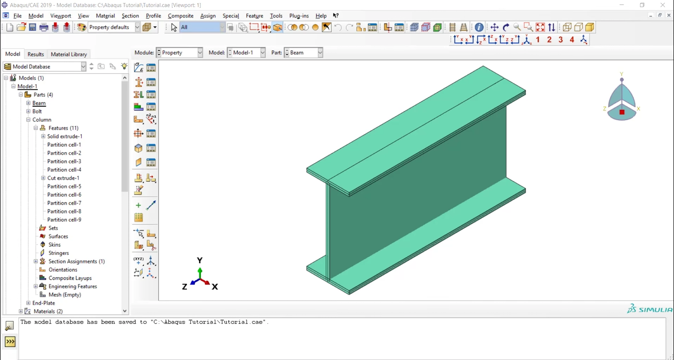Open the Material Manager
674x360 pixels.
[x=151, y=68]
